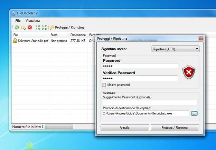Click the Password input field

(140, 66)
